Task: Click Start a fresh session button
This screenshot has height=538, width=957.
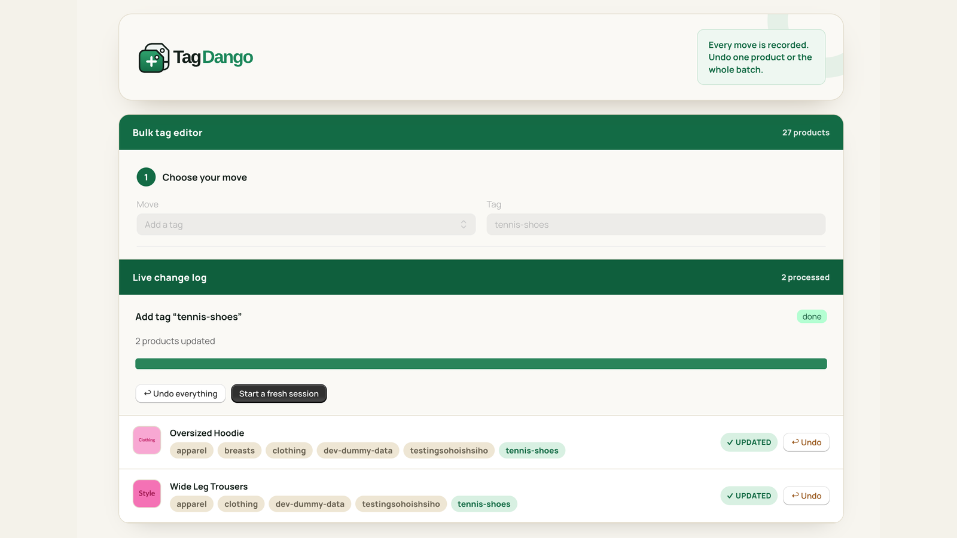Action: pos(279,393)
